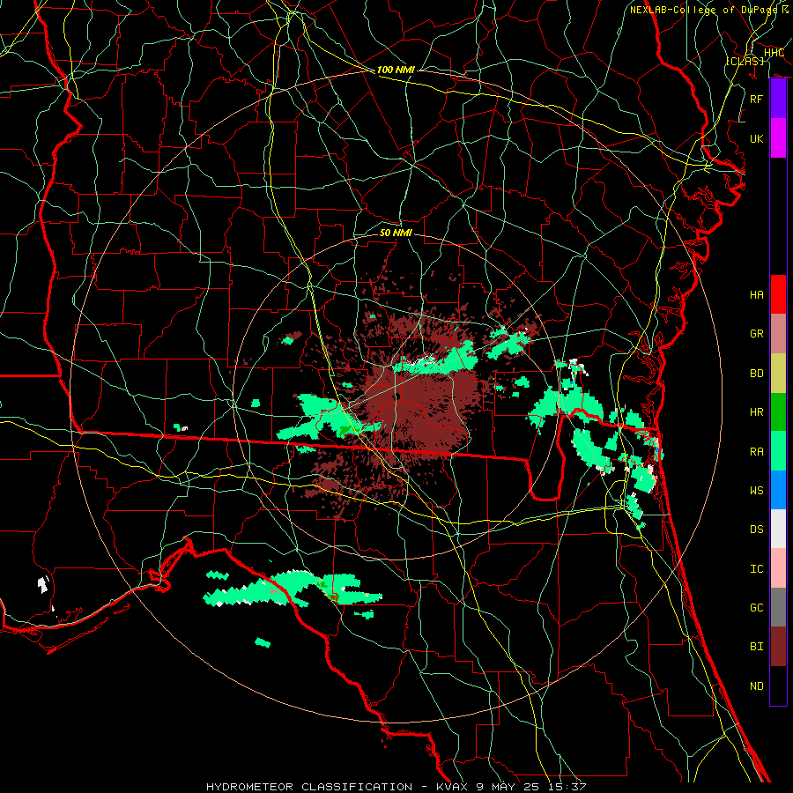793x793 pixels.
Task: Click the HR legend label
Action: pyautogui.click(x=756, y=412)
